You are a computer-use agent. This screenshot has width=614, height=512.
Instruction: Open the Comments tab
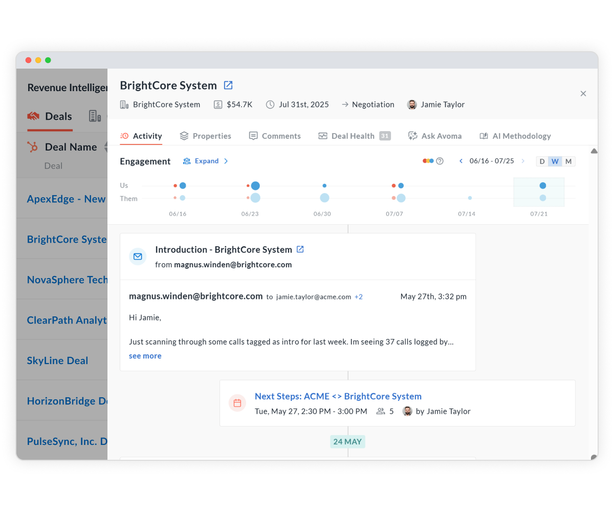coord(275,136)
